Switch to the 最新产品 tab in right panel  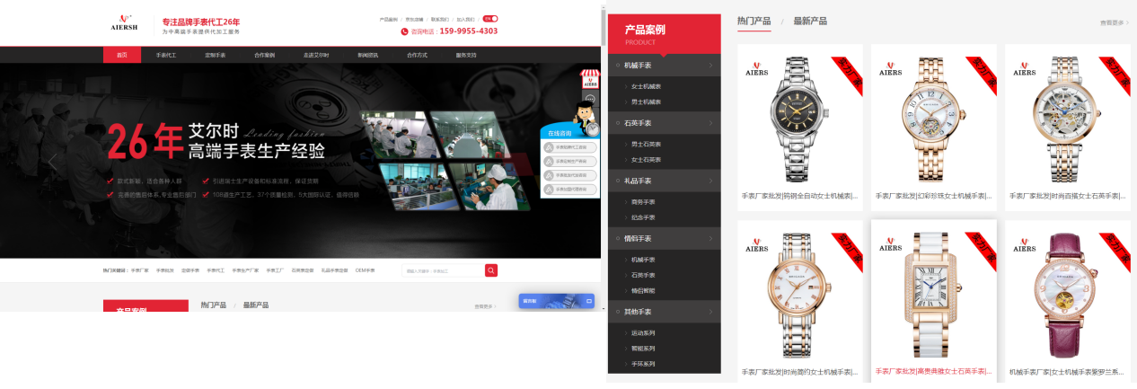[x=809, y=22]
